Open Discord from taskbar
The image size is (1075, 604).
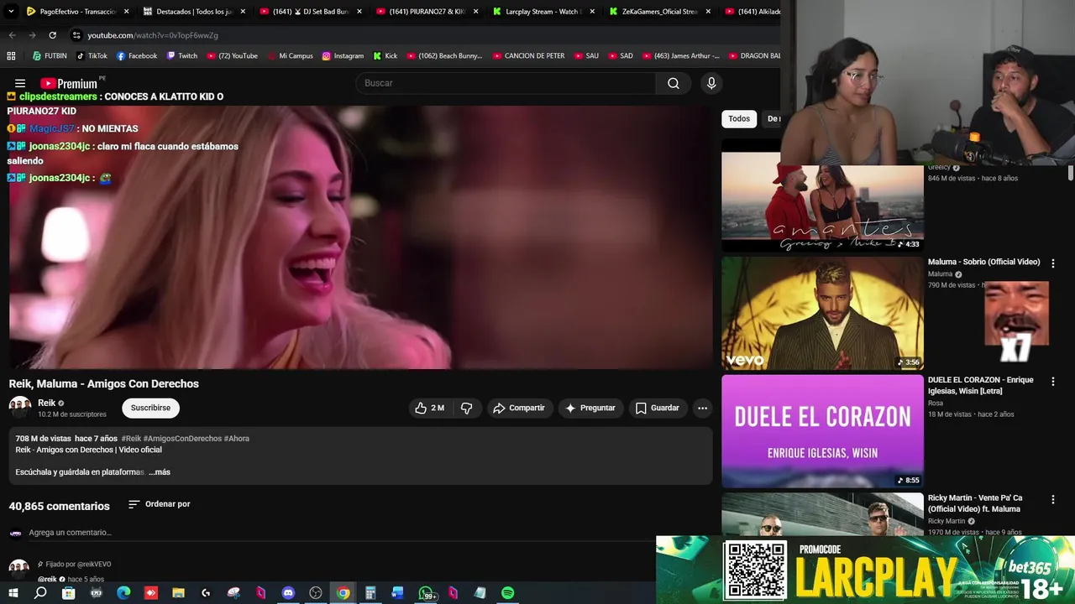[288, 593]
